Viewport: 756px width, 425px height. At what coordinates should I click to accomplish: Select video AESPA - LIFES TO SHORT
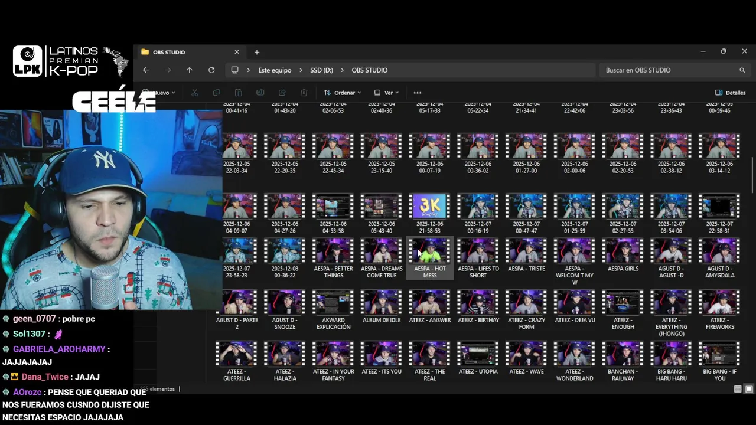click(x=478, y=259)
